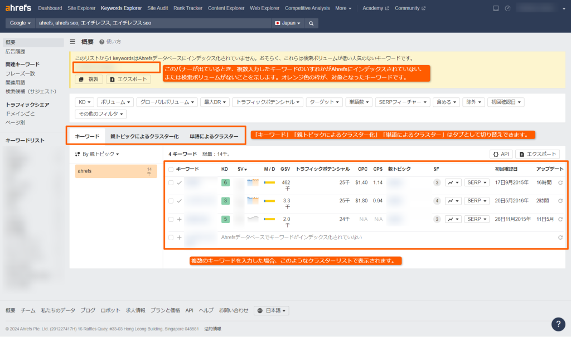571x337 pixels.
Task: Click the search magnifier icon
Action: [311, 24]
